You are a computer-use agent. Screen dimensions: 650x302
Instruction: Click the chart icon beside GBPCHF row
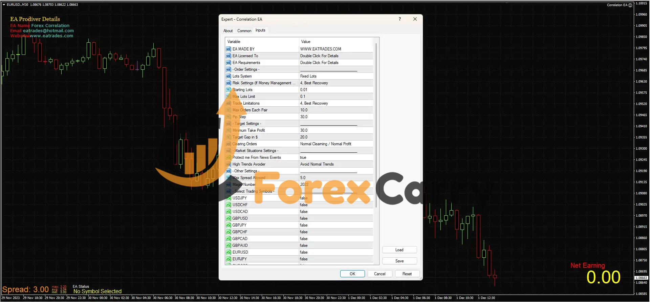pyautogui.click(x=228, y=232)
